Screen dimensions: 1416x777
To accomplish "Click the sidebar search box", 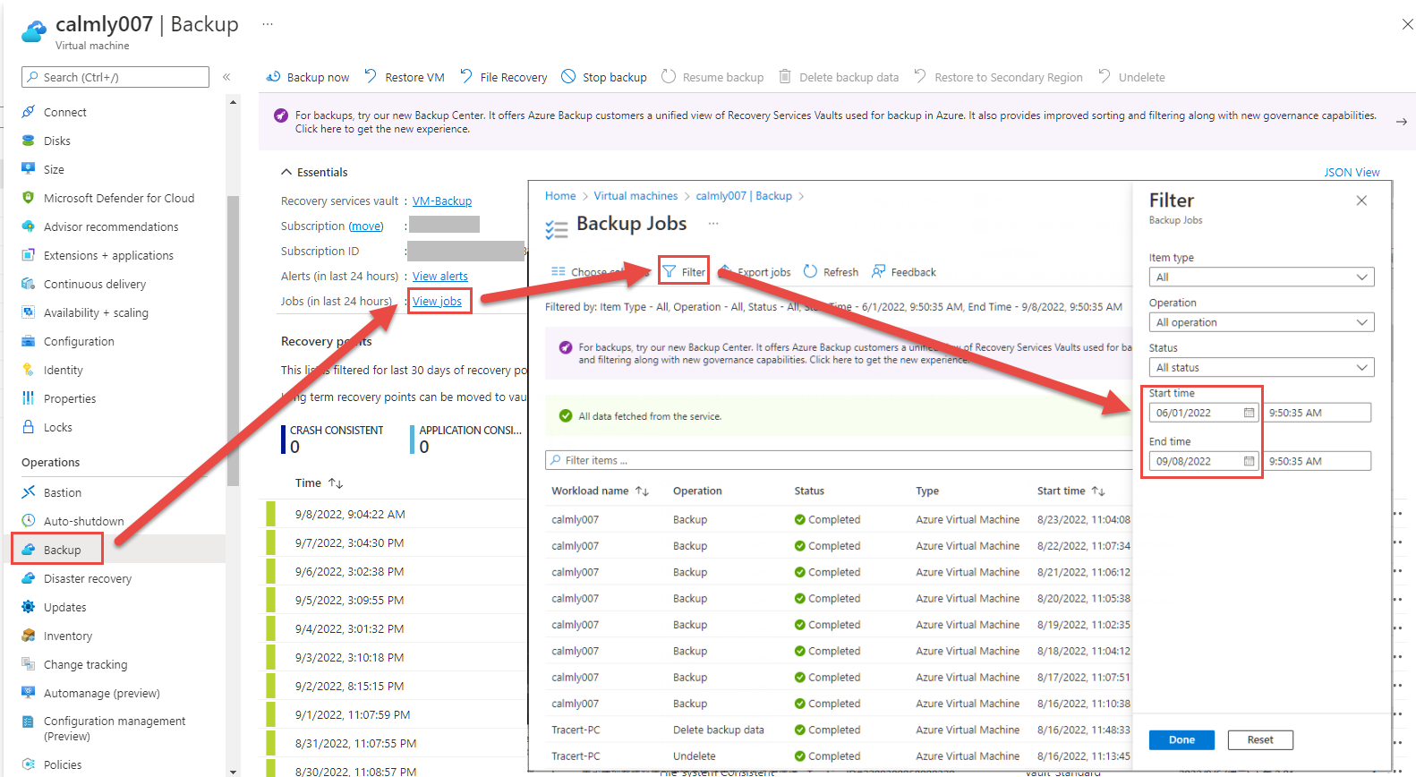I will [x=115, y=77].
